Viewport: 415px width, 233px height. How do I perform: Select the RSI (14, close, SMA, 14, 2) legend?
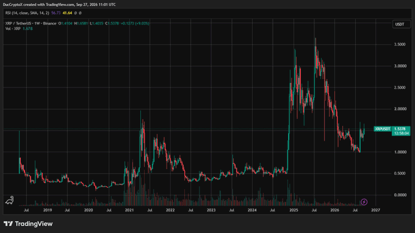coord(27,13)
